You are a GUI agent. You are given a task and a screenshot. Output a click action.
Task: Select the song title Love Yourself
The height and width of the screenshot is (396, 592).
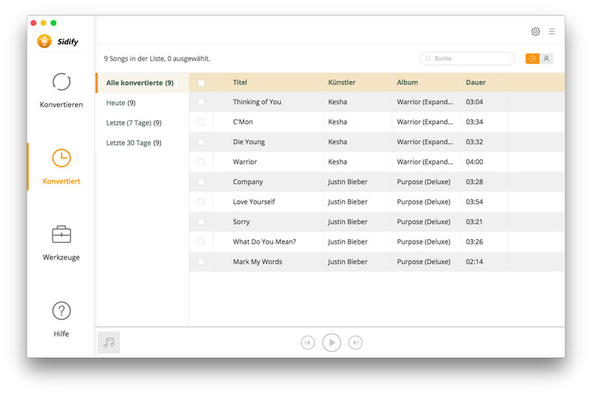[x=254, y=202]
